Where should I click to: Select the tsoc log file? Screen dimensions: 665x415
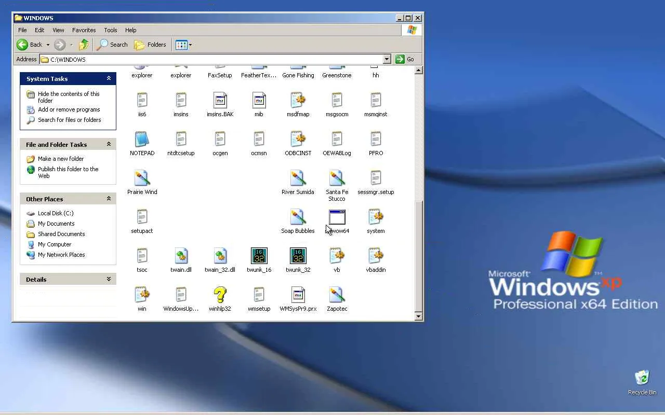tap(142, 256)
